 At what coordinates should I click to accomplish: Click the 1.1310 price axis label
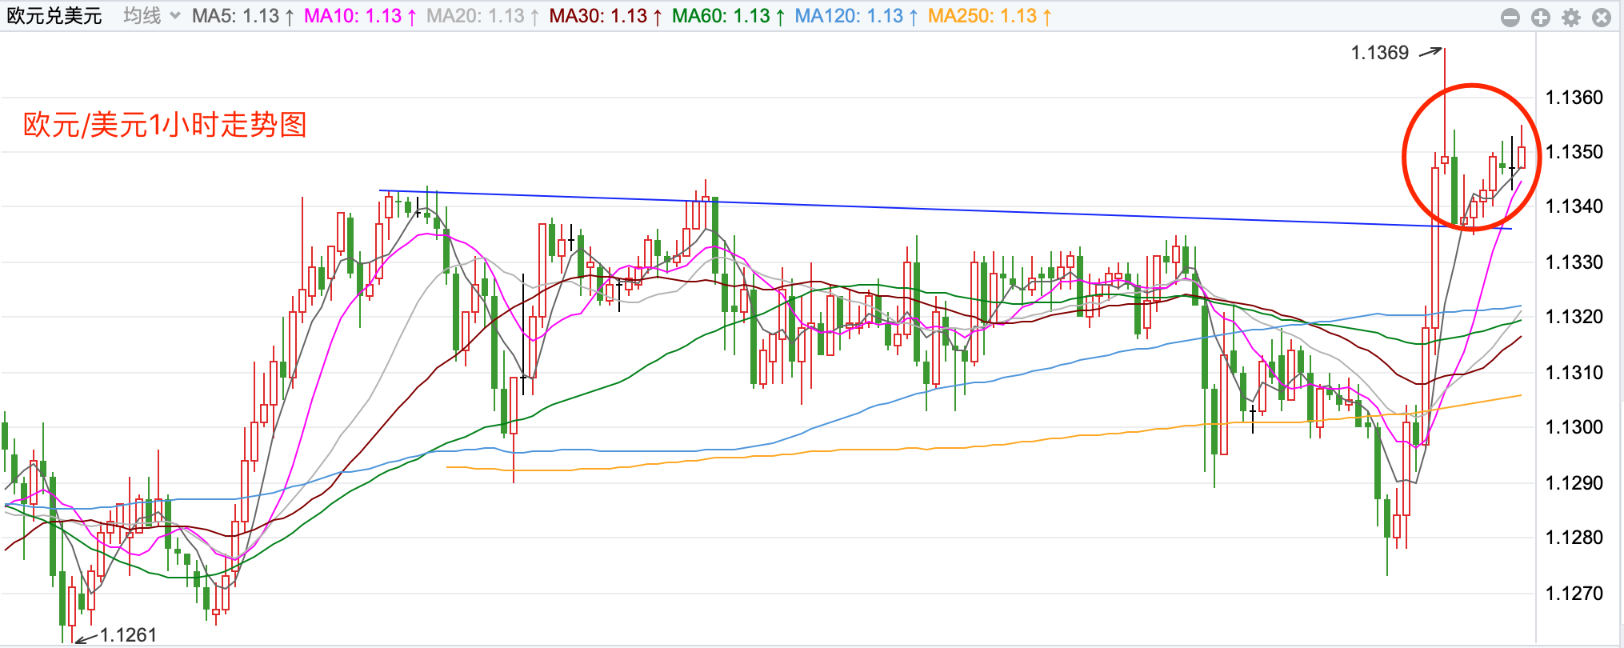(x=1574, y=373)
